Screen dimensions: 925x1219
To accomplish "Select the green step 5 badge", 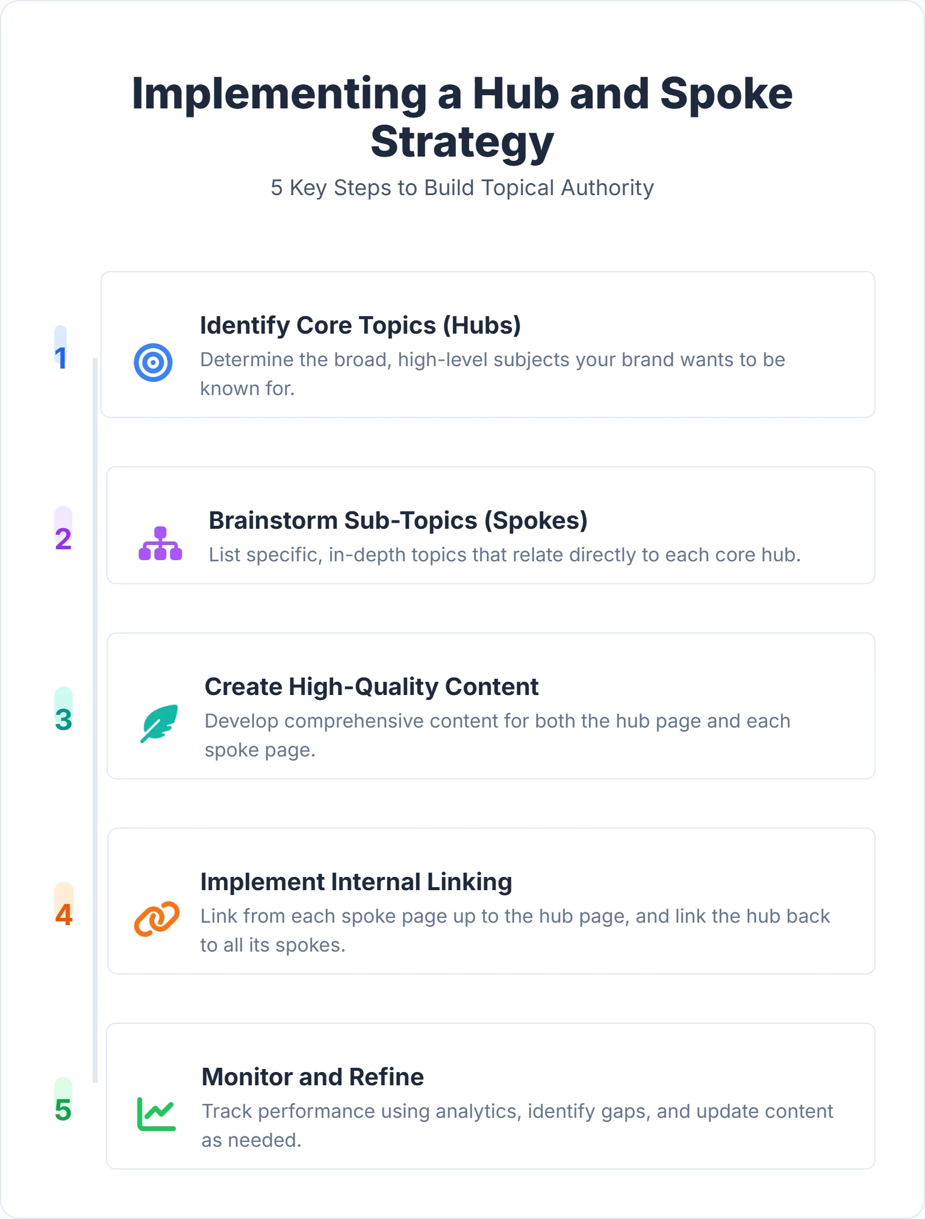I will (x=63, y=1100).
